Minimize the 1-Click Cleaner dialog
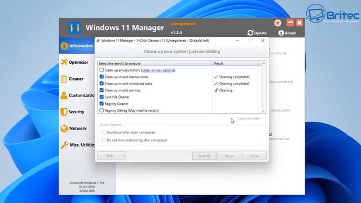This screenshot has height=203, width=361. click(237, 41)
